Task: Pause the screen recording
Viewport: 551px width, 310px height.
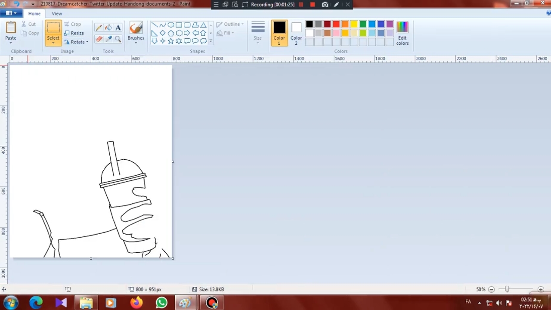Action: pos(301,5)
